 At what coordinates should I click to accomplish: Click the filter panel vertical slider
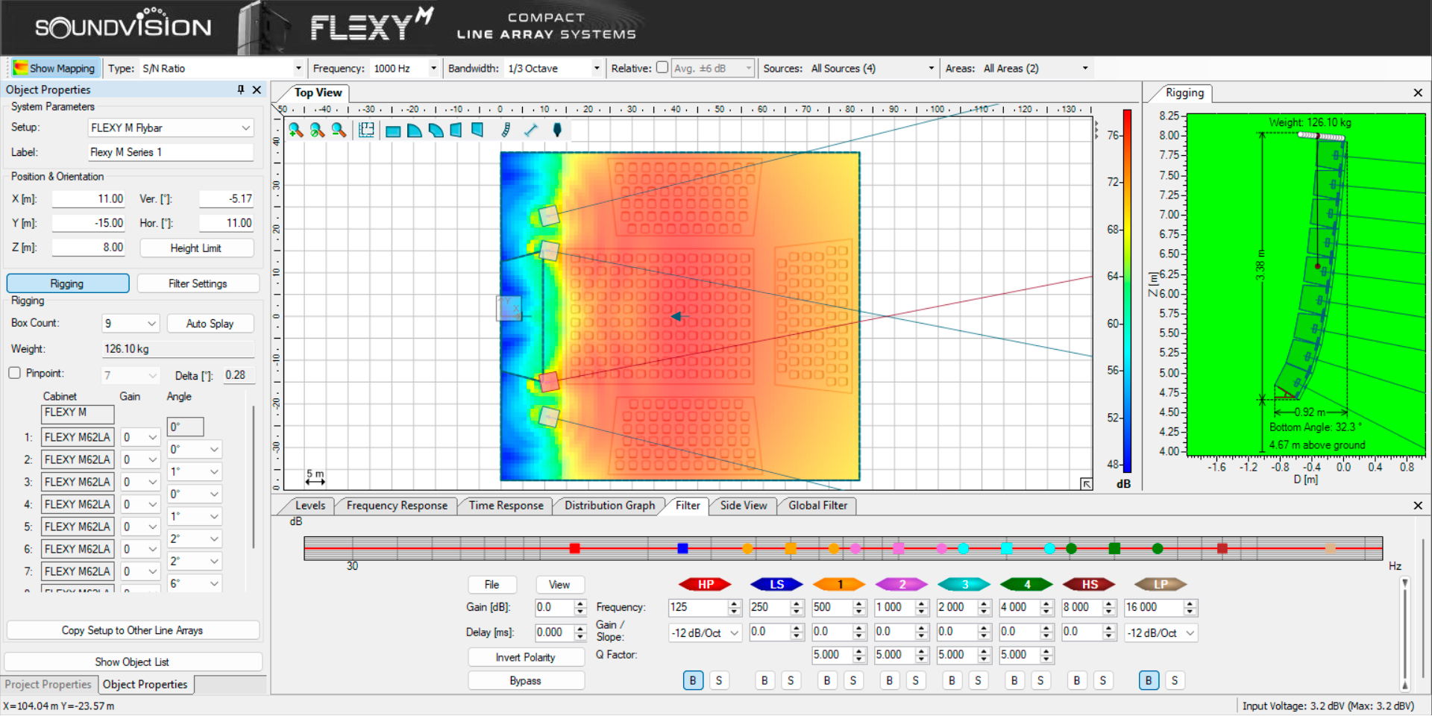1404,634
